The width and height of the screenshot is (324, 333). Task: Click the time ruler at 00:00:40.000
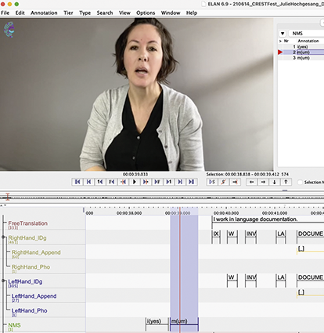tap(226, 213)
